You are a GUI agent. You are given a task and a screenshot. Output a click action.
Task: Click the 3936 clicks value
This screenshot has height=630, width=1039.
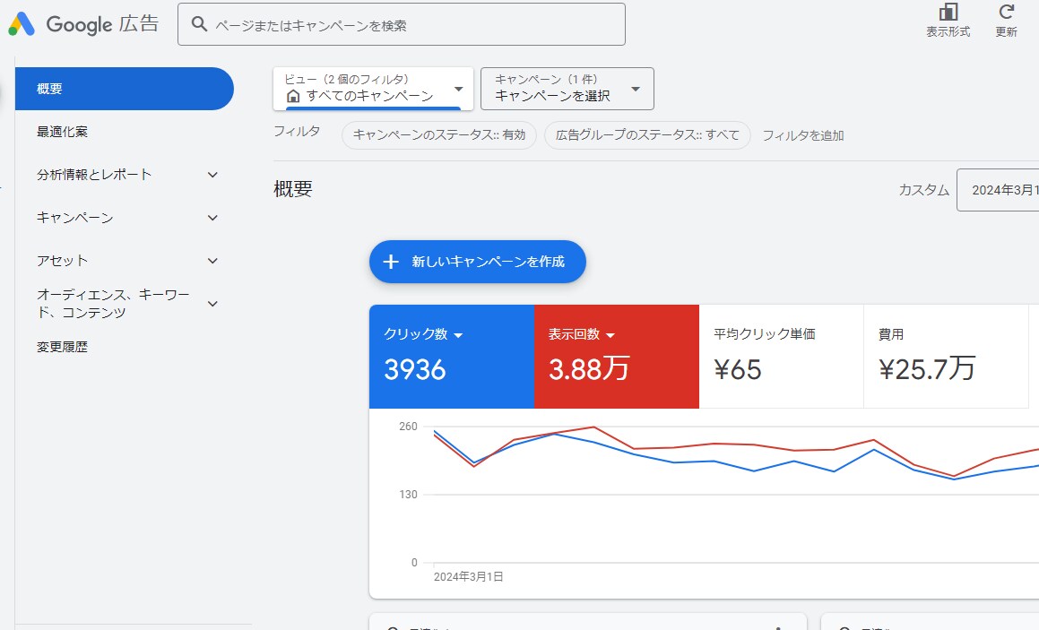pos(415,369)
